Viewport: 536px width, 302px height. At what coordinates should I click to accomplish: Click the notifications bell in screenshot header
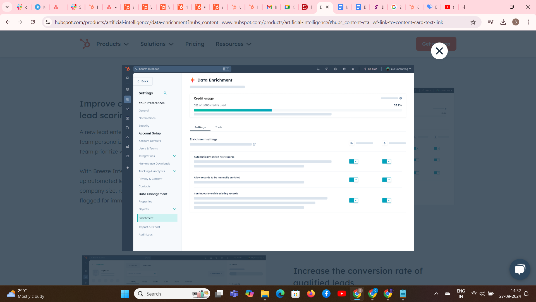point(353,69)
